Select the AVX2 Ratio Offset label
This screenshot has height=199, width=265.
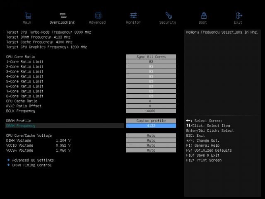coord(24,106)
